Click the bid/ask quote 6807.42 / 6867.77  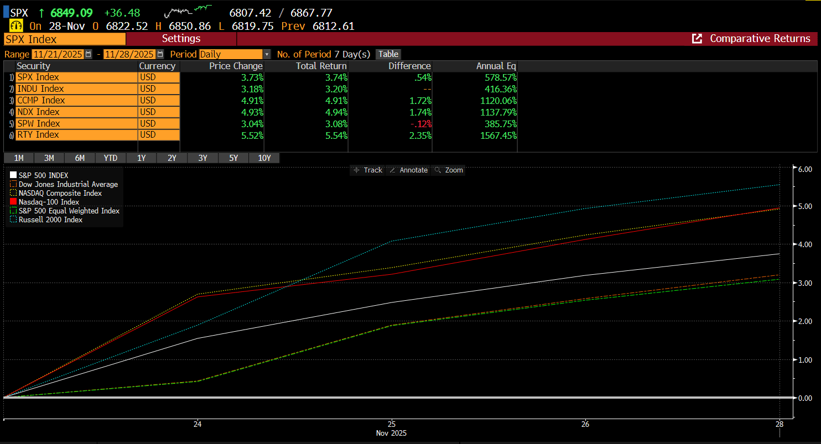pos(281,12)
